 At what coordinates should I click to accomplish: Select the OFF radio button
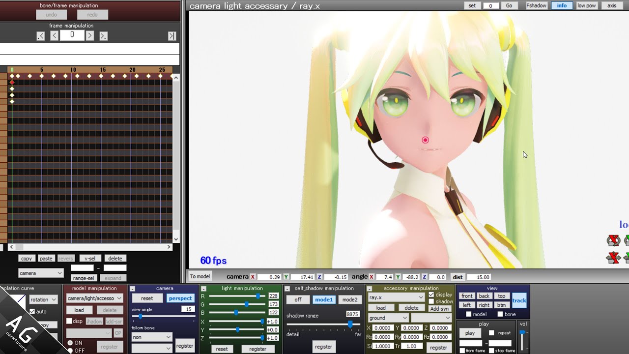tap(70, 351)
